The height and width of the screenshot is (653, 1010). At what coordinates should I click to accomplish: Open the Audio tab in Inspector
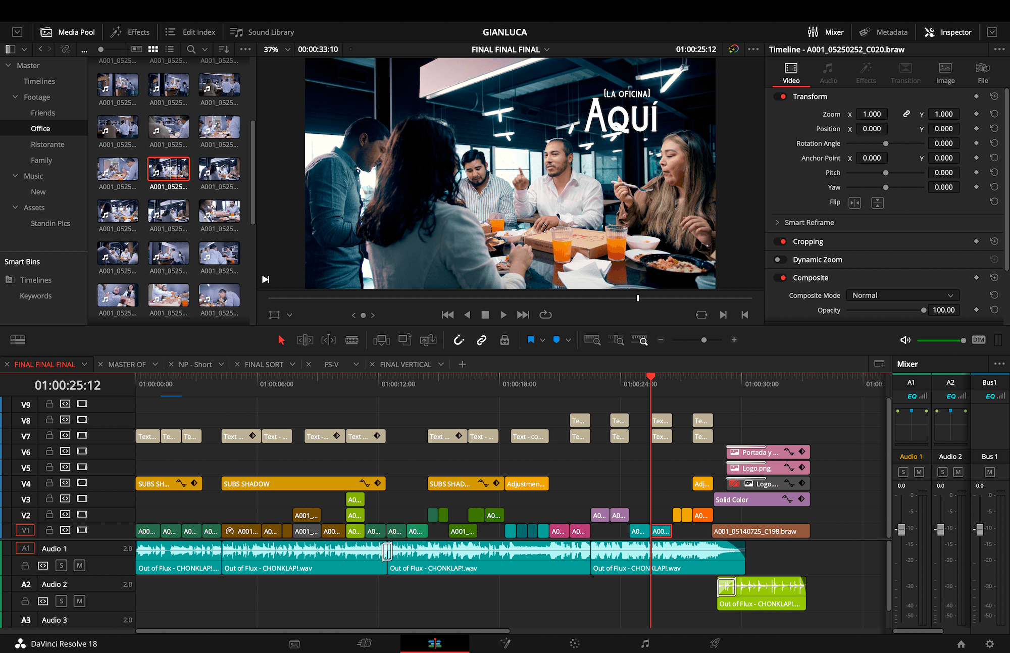828,73
